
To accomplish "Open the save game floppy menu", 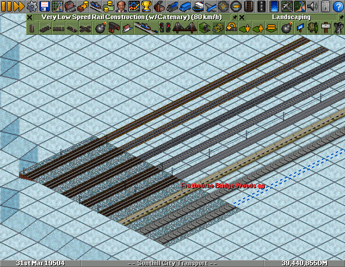I will (x=45, y=6).
